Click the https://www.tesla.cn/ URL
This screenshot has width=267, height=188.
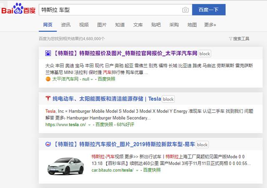65,125
